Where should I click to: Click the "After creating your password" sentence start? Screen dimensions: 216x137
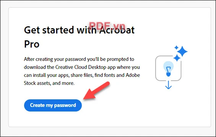(55, 59)
